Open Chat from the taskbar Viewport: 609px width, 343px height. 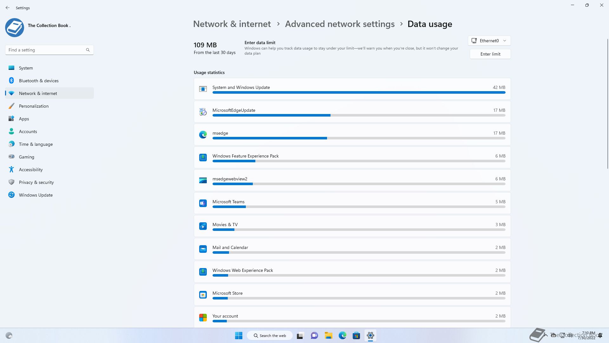click(314, 335)
